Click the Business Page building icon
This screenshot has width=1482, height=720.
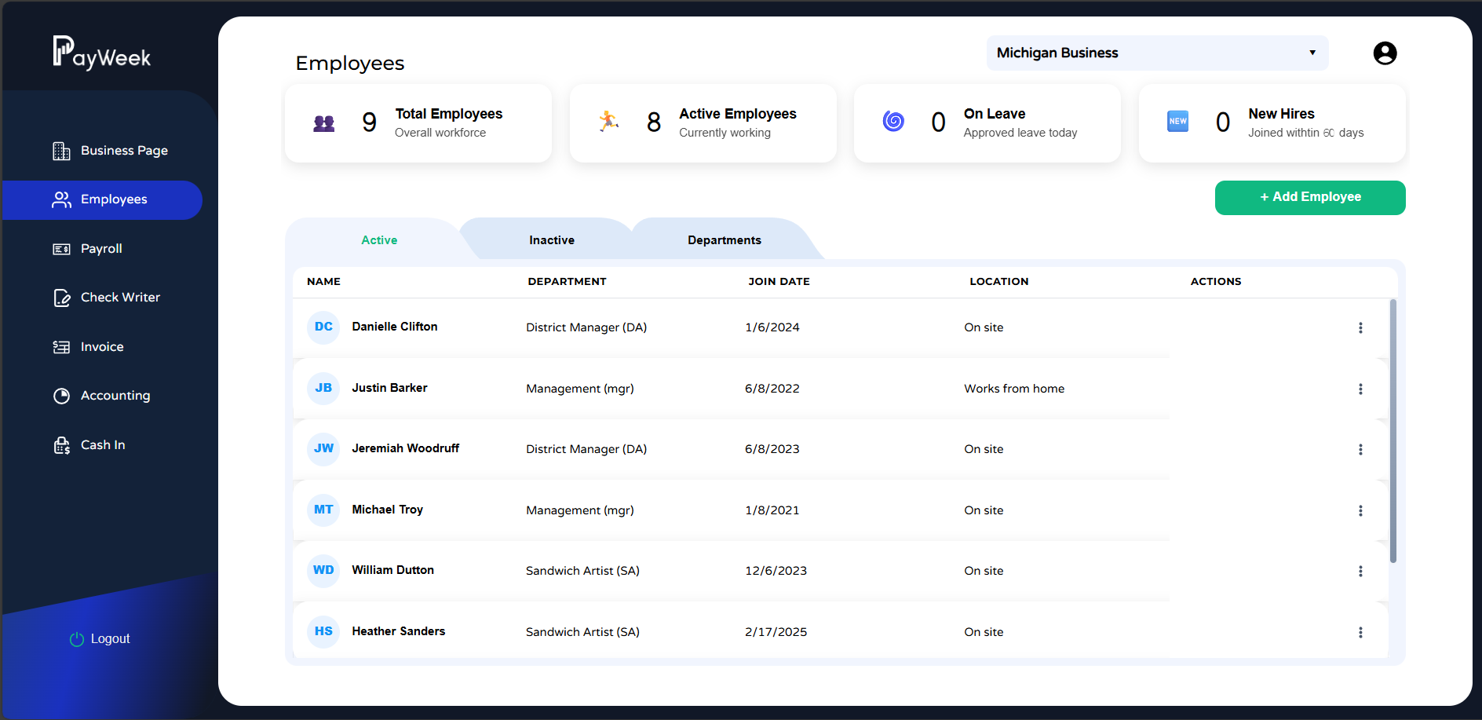(61, 151)
